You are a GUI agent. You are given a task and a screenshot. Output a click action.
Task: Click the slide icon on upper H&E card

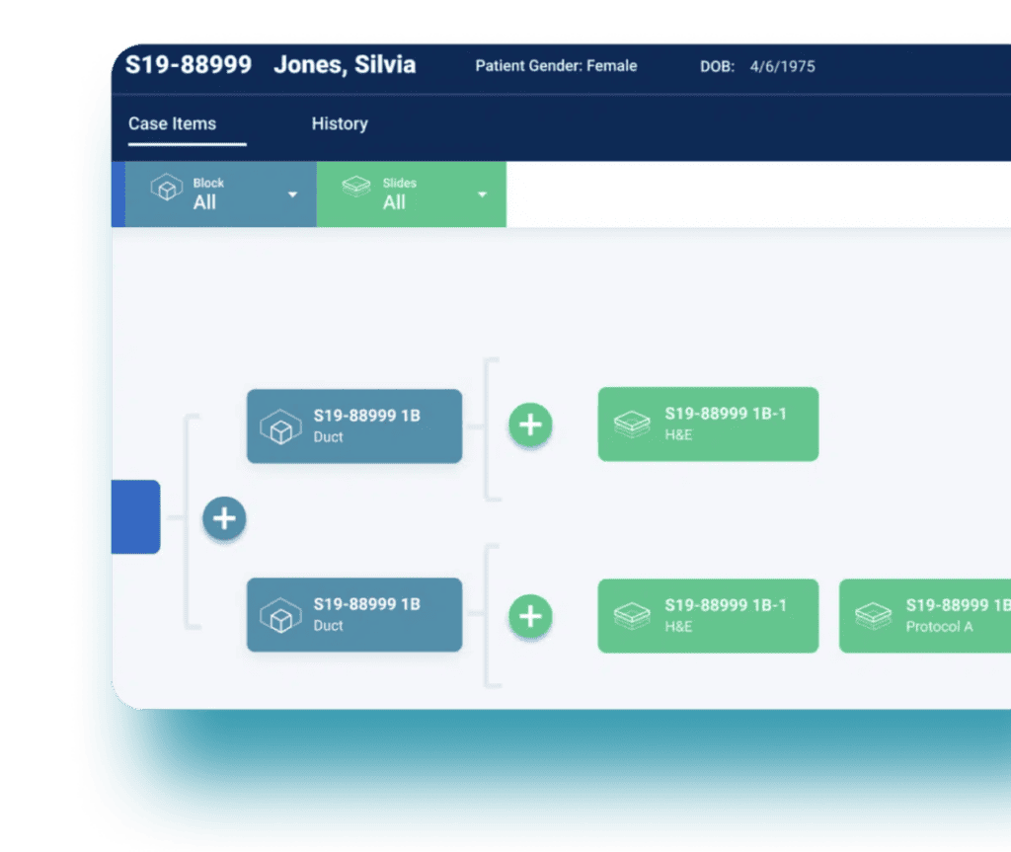[631, 425]
